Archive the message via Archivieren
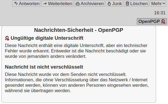This screenshot has width=168, height=104. (89, 4)
